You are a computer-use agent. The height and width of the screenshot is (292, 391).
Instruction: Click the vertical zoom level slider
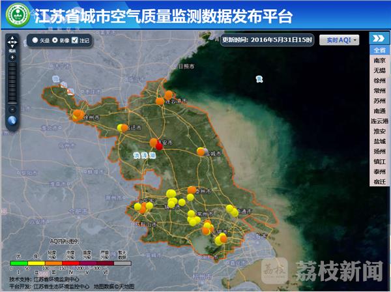click(12, 83)
